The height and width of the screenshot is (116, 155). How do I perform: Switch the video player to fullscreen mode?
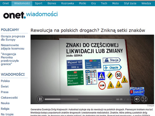pyautogui.click(x=144, y=99)
